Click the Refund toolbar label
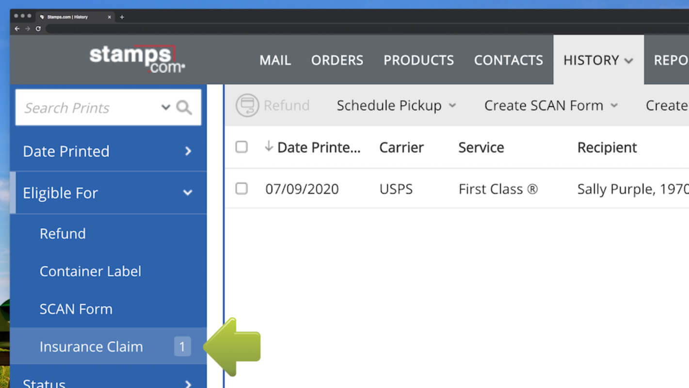Viewport: 689px width, 388px height. pos(286,105)
